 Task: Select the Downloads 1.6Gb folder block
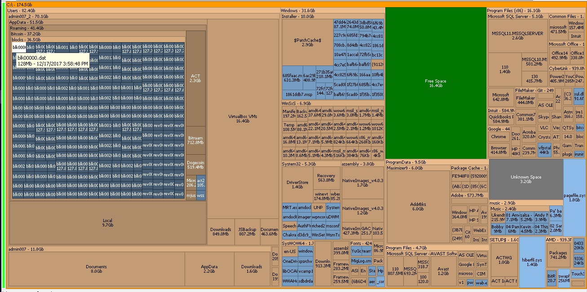(x=252, y=269)
